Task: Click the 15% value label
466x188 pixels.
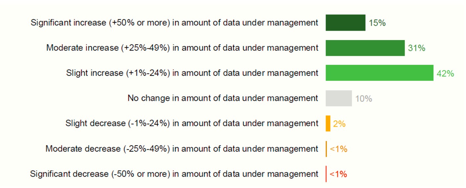Action: (x=377, y=23)
